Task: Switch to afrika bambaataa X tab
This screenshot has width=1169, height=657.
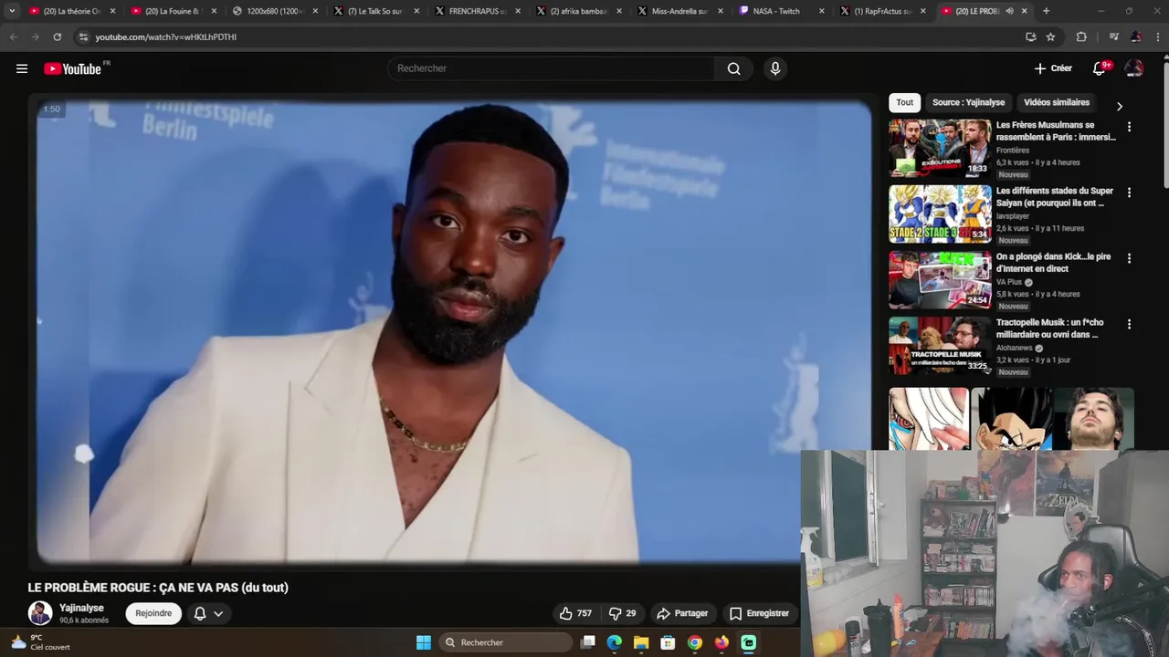Action: [x=580, y=11]
